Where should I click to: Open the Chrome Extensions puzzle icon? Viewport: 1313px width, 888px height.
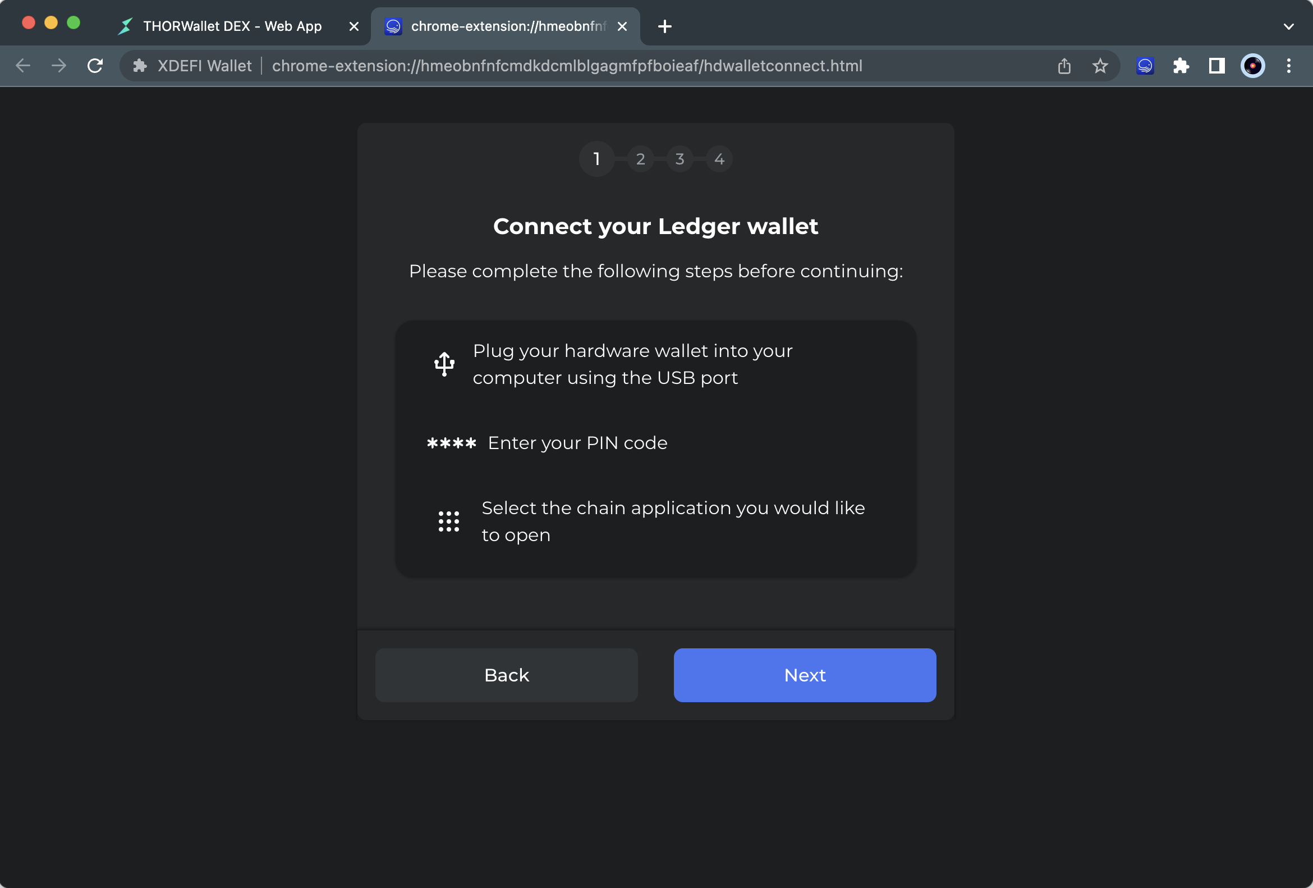pos(1181,66)
